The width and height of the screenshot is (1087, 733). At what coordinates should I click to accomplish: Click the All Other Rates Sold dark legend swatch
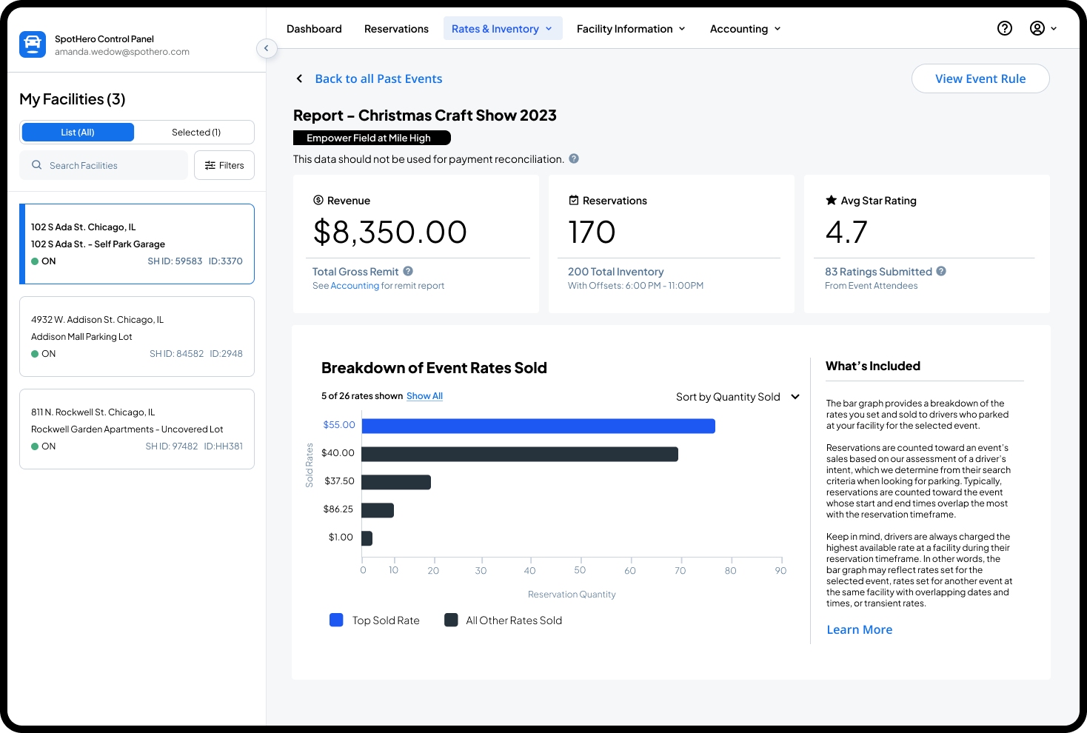(451, 620)
